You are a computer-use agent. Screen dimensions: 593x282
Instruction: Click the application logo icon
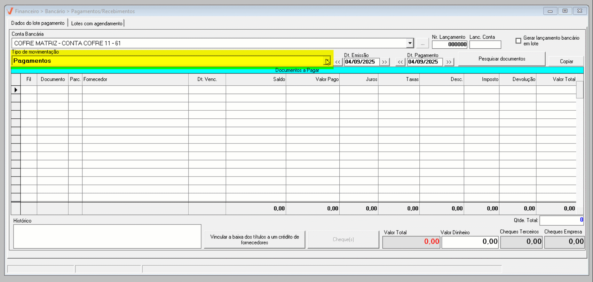point(10,11)
